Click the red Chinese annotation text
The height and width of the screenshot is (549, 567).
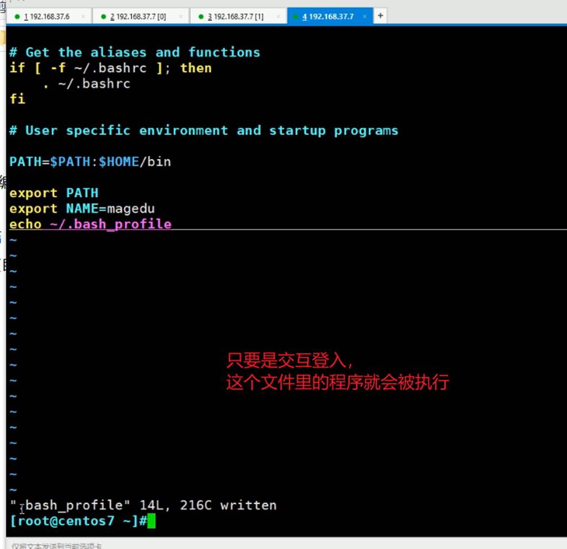pyautogui.click(x=337, y=372)
